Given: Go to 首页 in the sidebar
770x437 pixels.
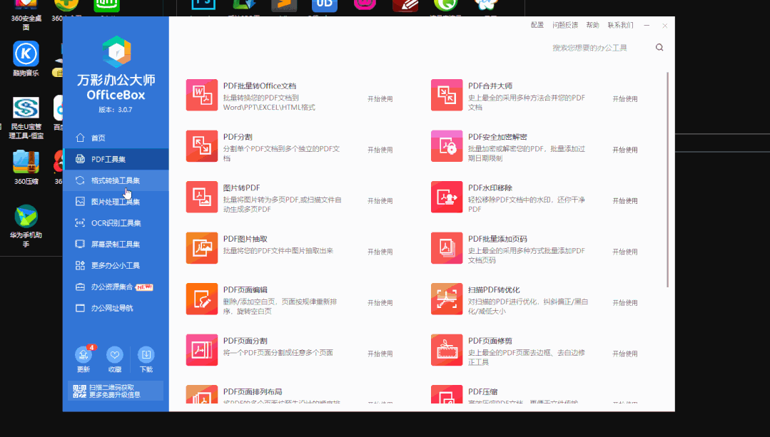Looking at the screenshot, I should pos(116,138).
